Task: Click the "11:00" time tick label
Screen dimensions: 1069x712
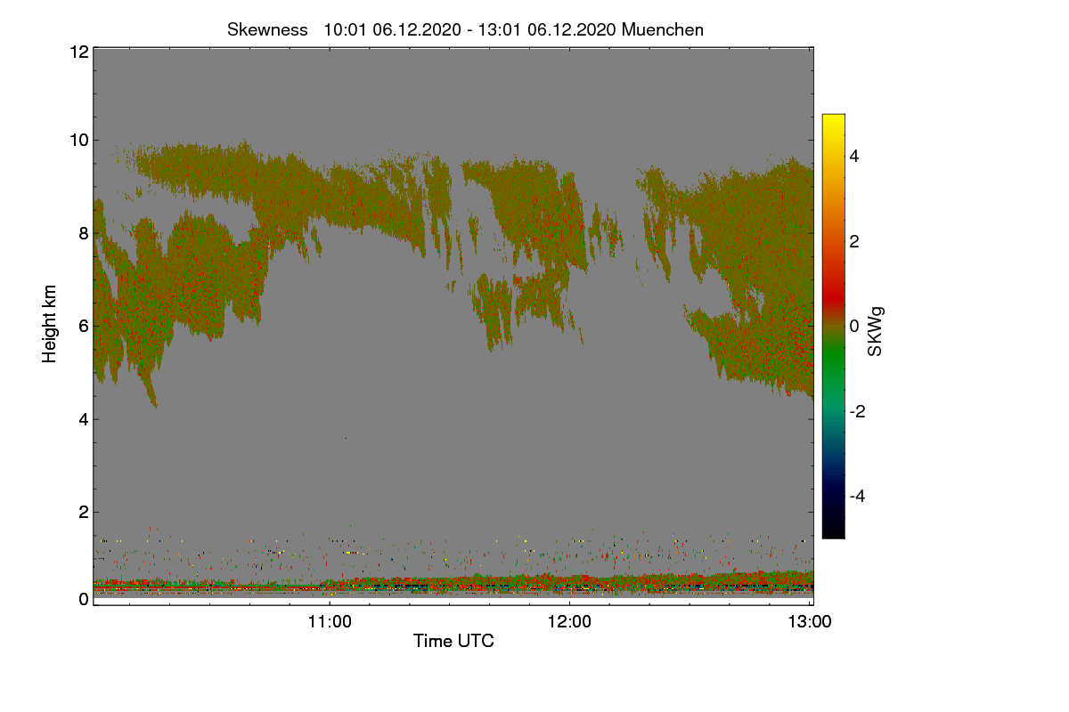Action: coord(330,622)
